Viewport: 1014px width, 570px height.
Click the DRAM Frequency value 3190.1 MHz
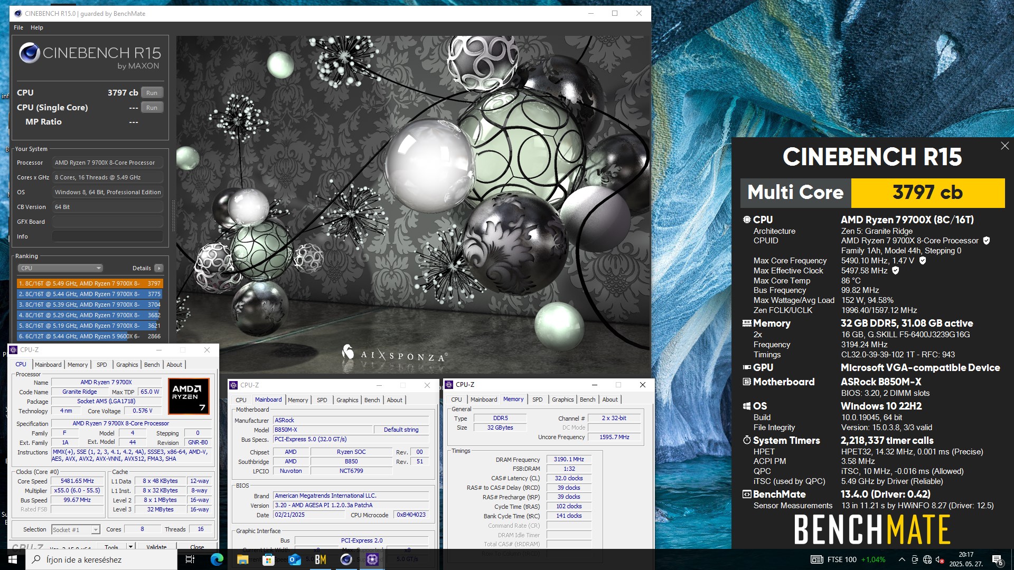(x=569, y=459)
